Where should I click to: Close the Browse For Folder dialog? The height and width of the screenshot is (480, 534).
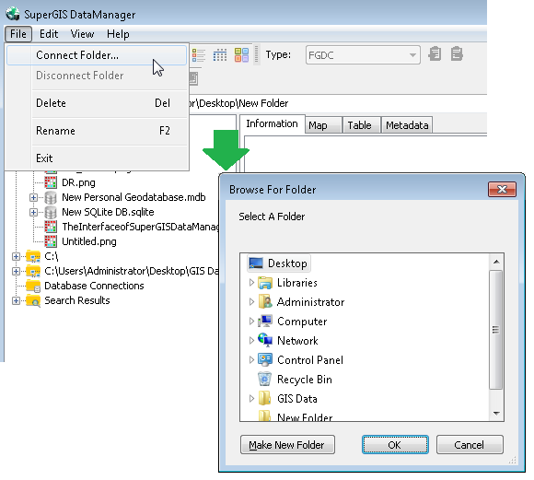coord(503,189)
